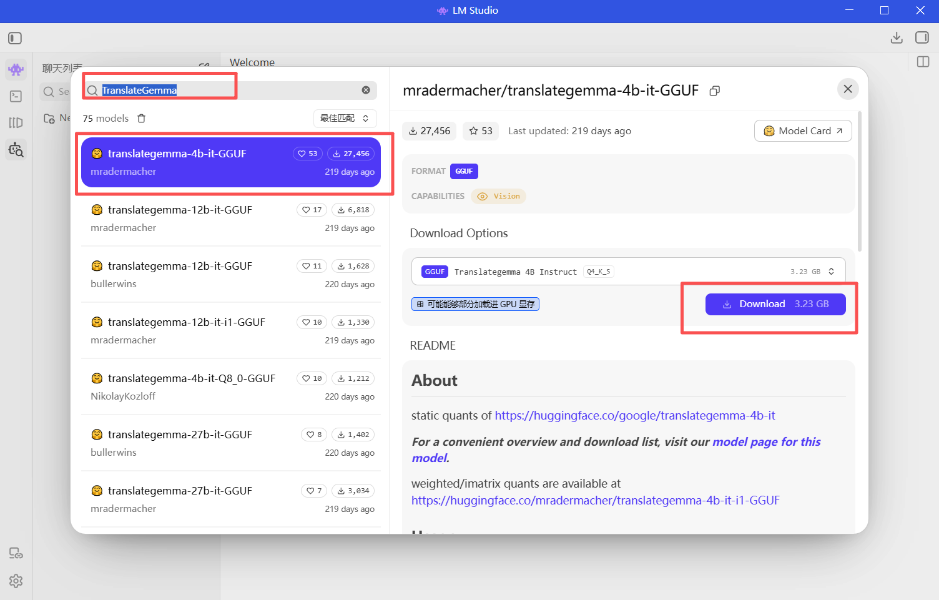The image size is (939, 600).
Task: Click the About heading in README
Action: pos(435,381)
